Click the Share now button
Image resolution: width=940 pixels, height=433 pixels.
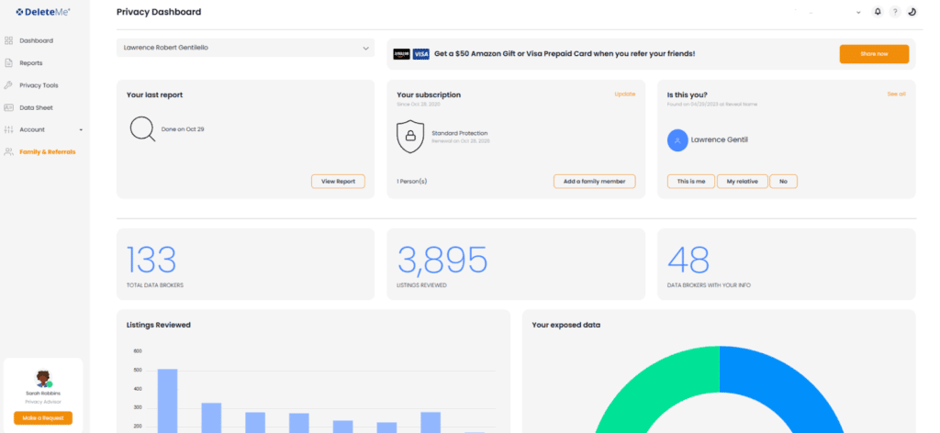click(x=874, y=54)
